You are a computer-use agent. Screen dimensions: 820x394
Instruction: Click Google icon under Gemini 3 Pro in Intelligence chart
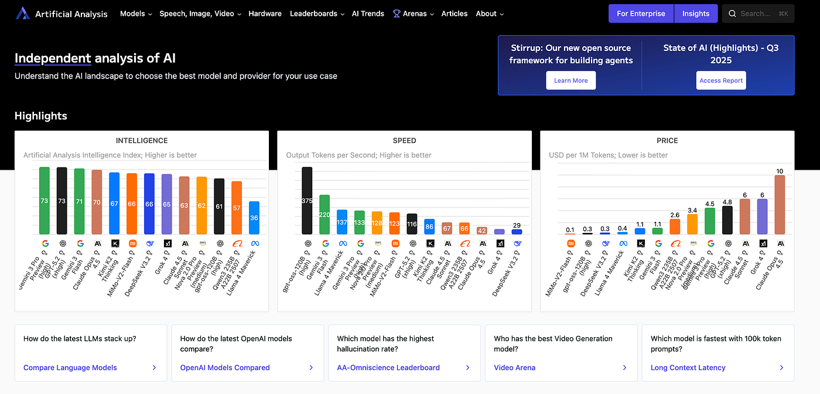click(x=46, y=244)
